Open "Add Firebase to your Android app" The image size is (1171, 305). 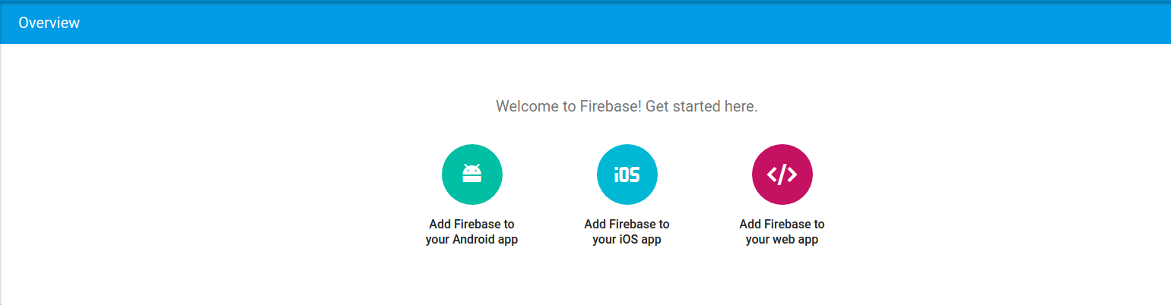(471, 232)
